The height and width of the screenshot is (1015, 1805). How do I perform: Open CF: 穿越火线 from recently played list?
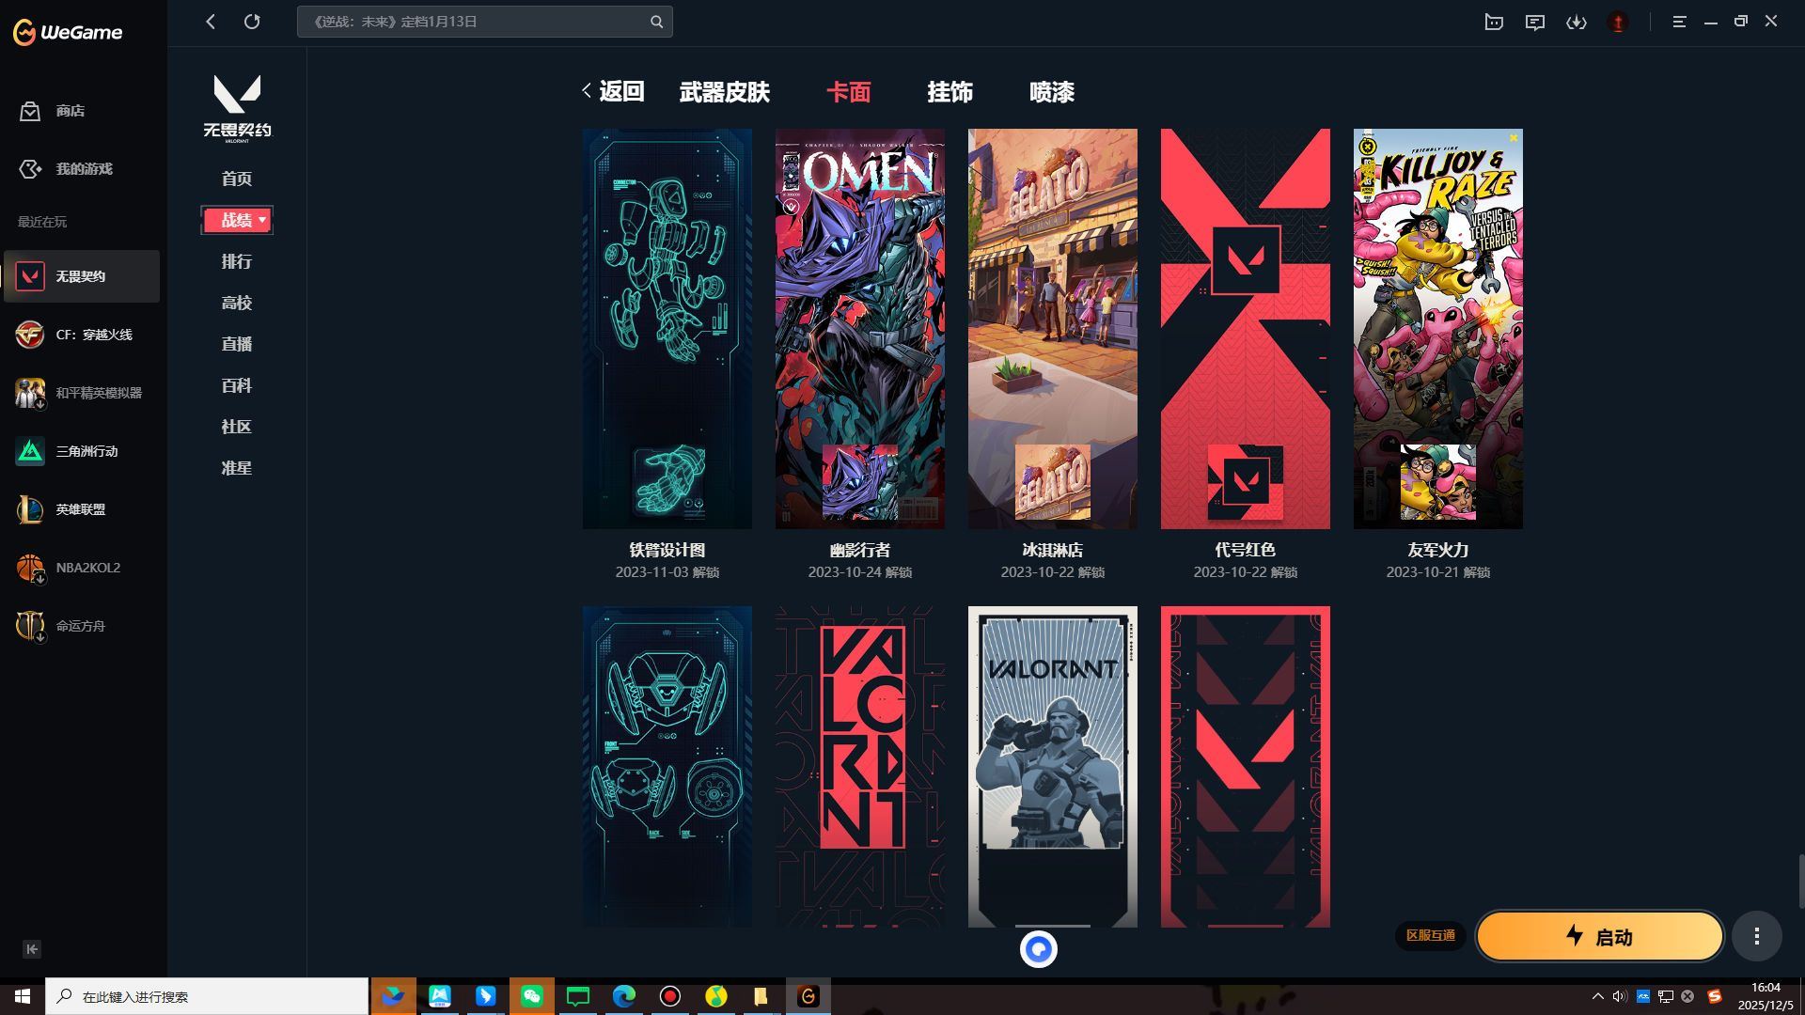pyautogui.click(x=31, y=335)
